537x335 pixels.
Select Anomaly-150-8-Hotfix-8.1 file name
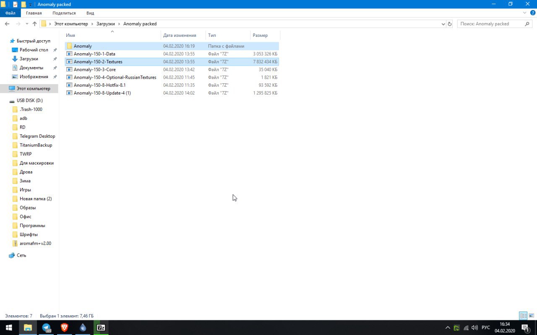tap(100, 85)
